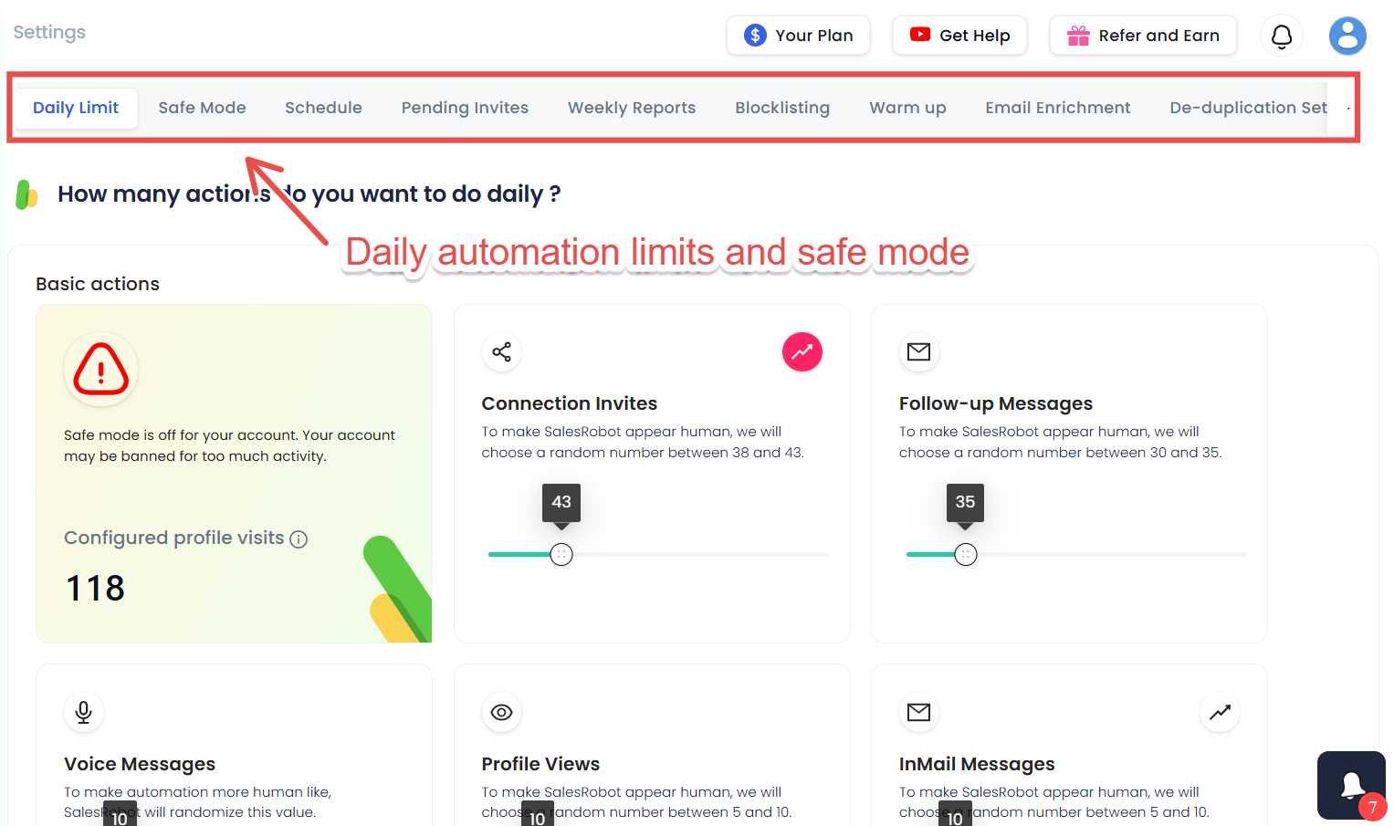Click the safe mode warning triangle icon

(x=100, y=369)
